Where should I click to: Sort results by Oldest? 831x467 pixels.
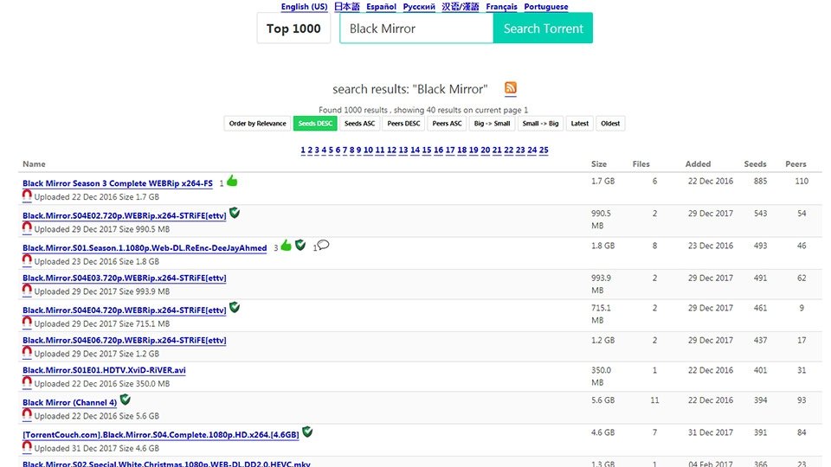click(610, 124)
